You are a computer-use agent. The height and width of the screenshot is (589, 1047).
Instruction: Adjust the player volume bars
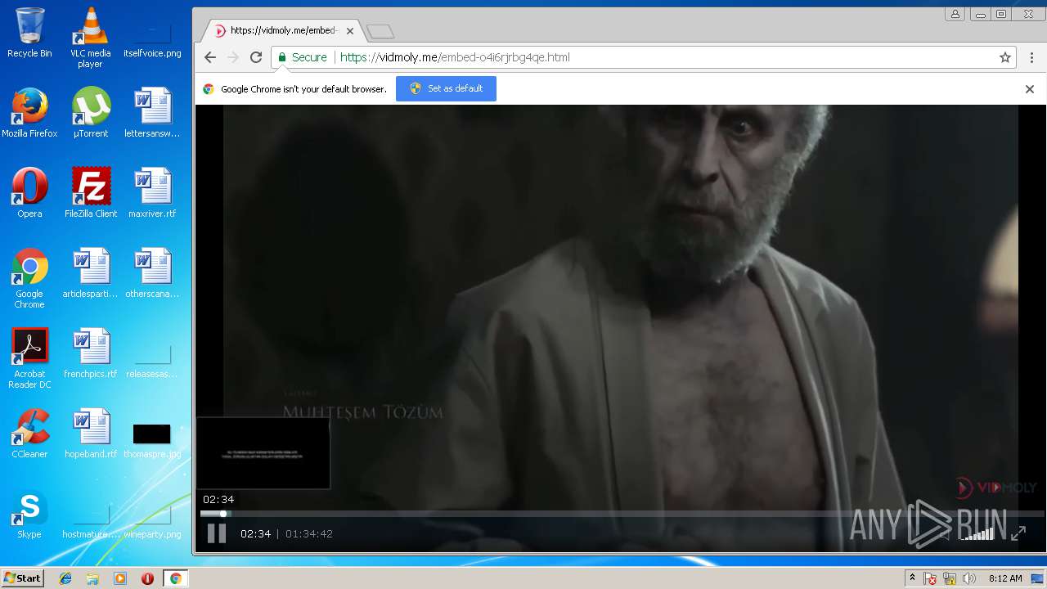[x=977, y=533]
